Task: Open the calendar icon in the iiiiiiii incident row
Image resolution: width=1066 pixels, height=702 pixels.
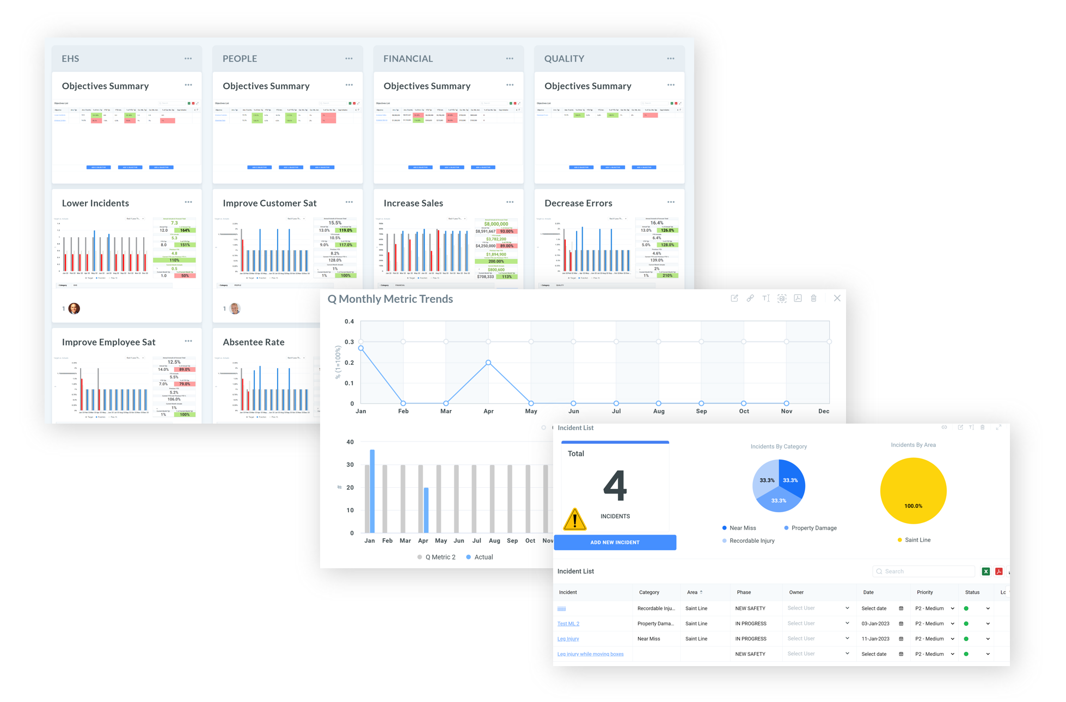Action: 900,608
